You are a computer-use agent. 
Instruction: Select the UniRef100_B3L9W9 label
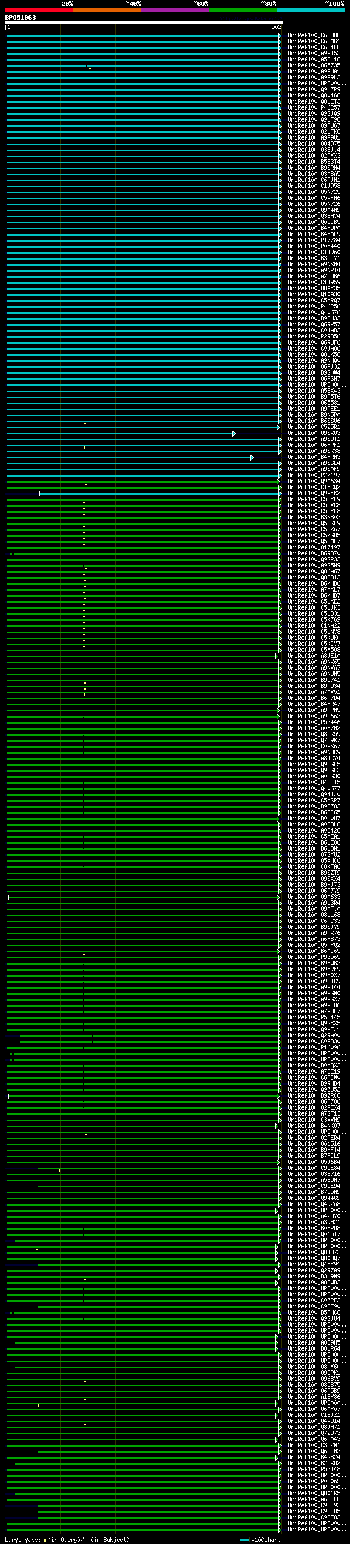click(x=314, y=1276)
